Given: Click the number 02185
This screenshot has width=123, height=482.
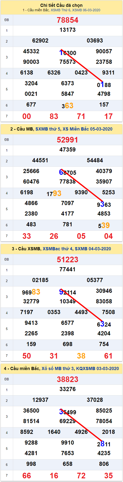Looking at the screenshot, I should tap(40, 280).
